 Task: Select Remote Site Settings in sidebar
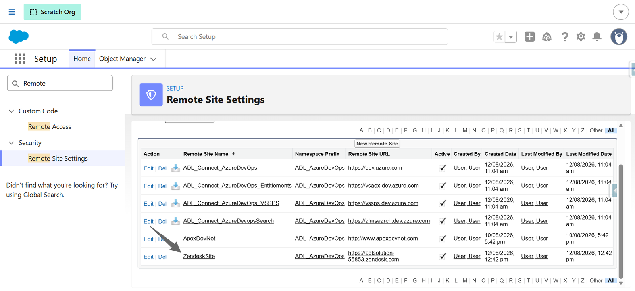pyautogui.click(x=58, y=158)
